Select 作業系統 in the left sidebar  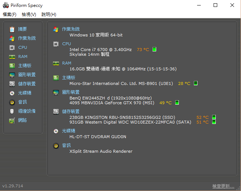pos(27,38)
